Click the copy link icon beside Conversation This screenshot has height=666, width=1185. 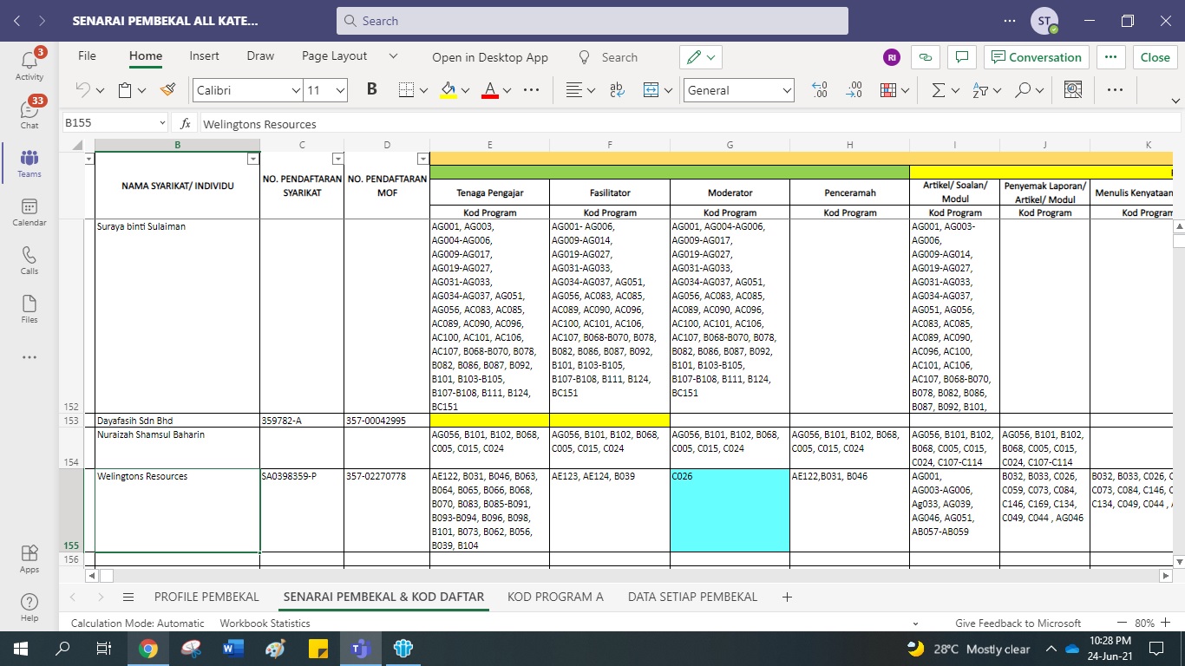pos(926,57)
